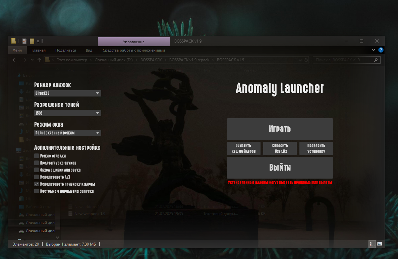Open the Режим окна dropdown
398x259 pixels.
tap(67, 133)
